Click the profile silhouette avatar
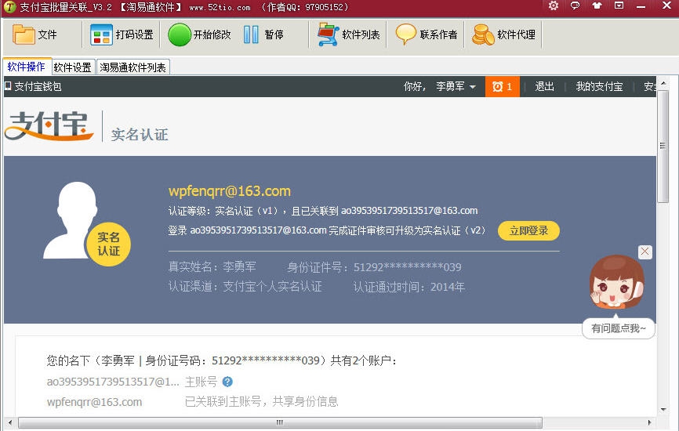 71,220
